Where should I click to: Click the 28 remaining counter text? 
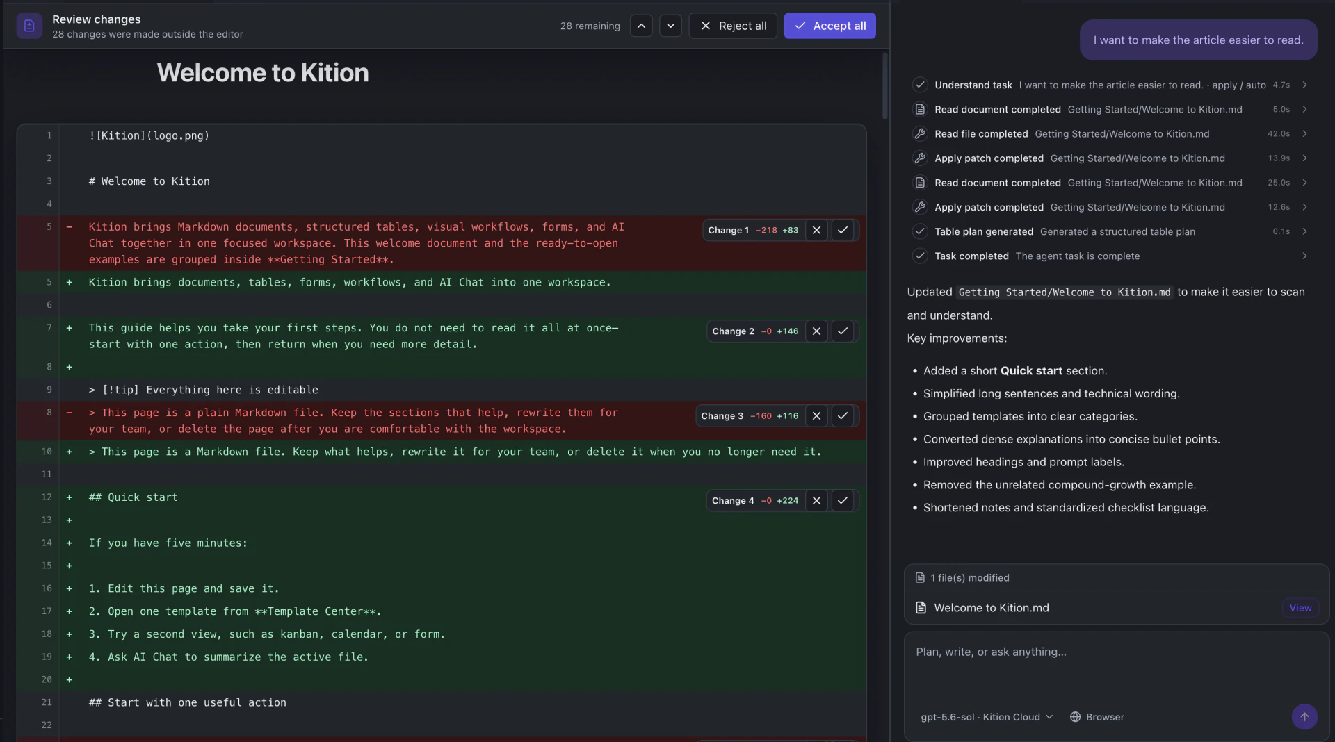(x=590, y=26)
